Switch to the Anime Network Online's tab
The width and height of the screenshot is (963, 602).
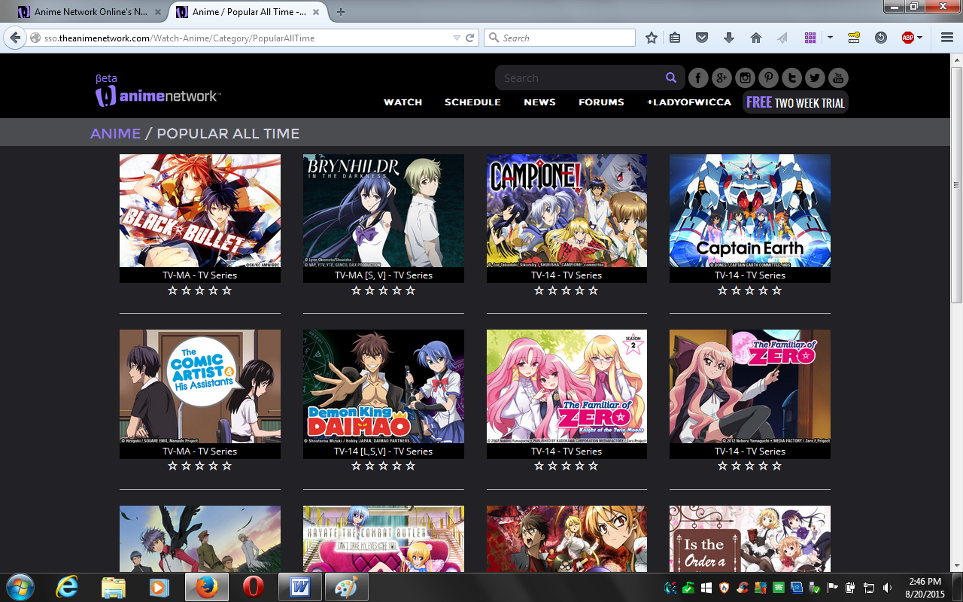[90, 12]
